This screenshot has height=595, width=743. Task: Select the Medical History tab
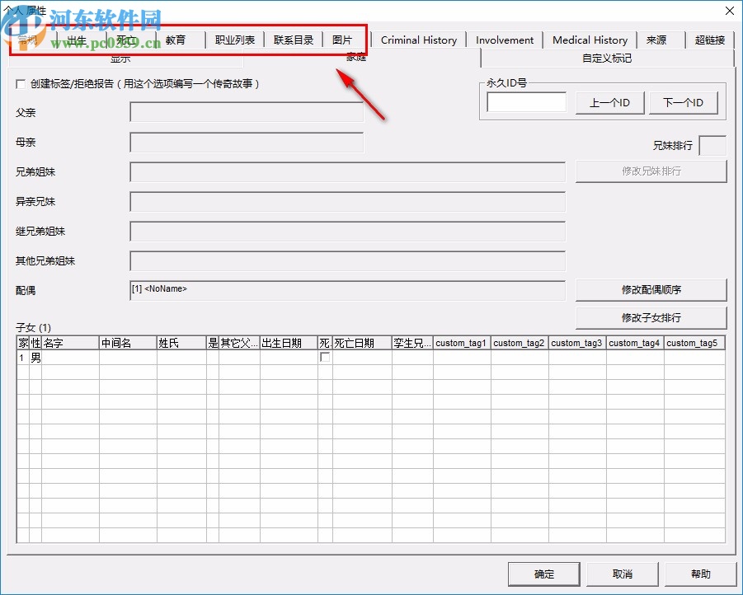(590, 40)
